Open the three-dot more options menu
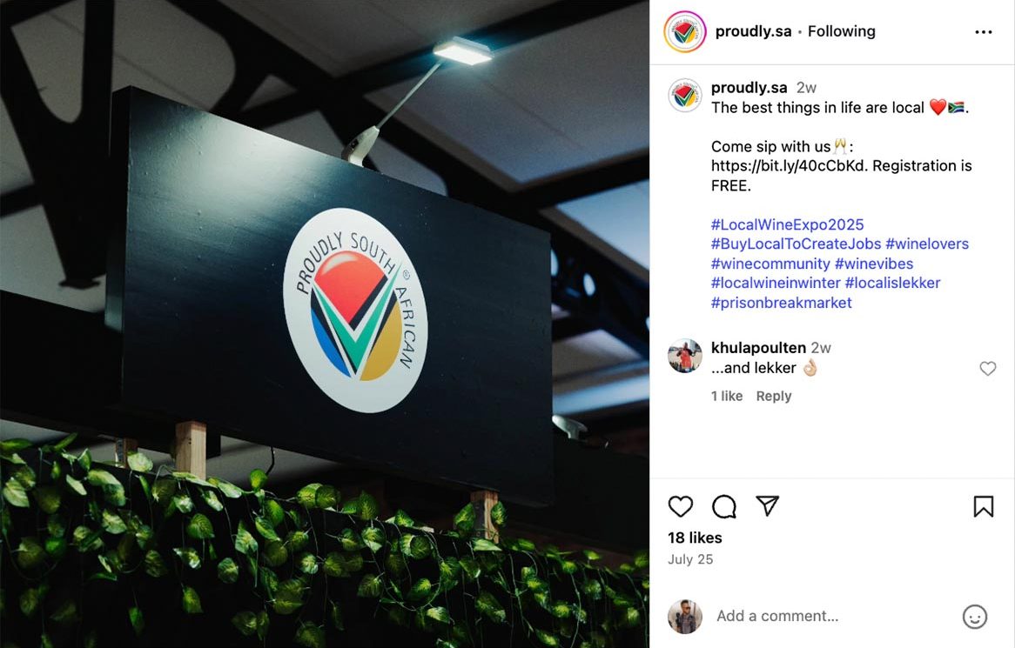Image resolution: width=1015 pixels, height=648 pixels. point(984,31)
